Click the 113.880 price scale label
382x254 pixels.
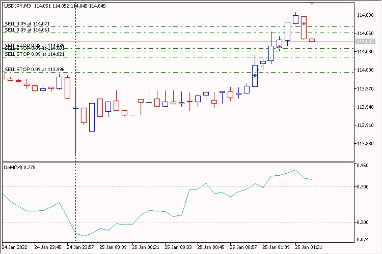(366, 143)
